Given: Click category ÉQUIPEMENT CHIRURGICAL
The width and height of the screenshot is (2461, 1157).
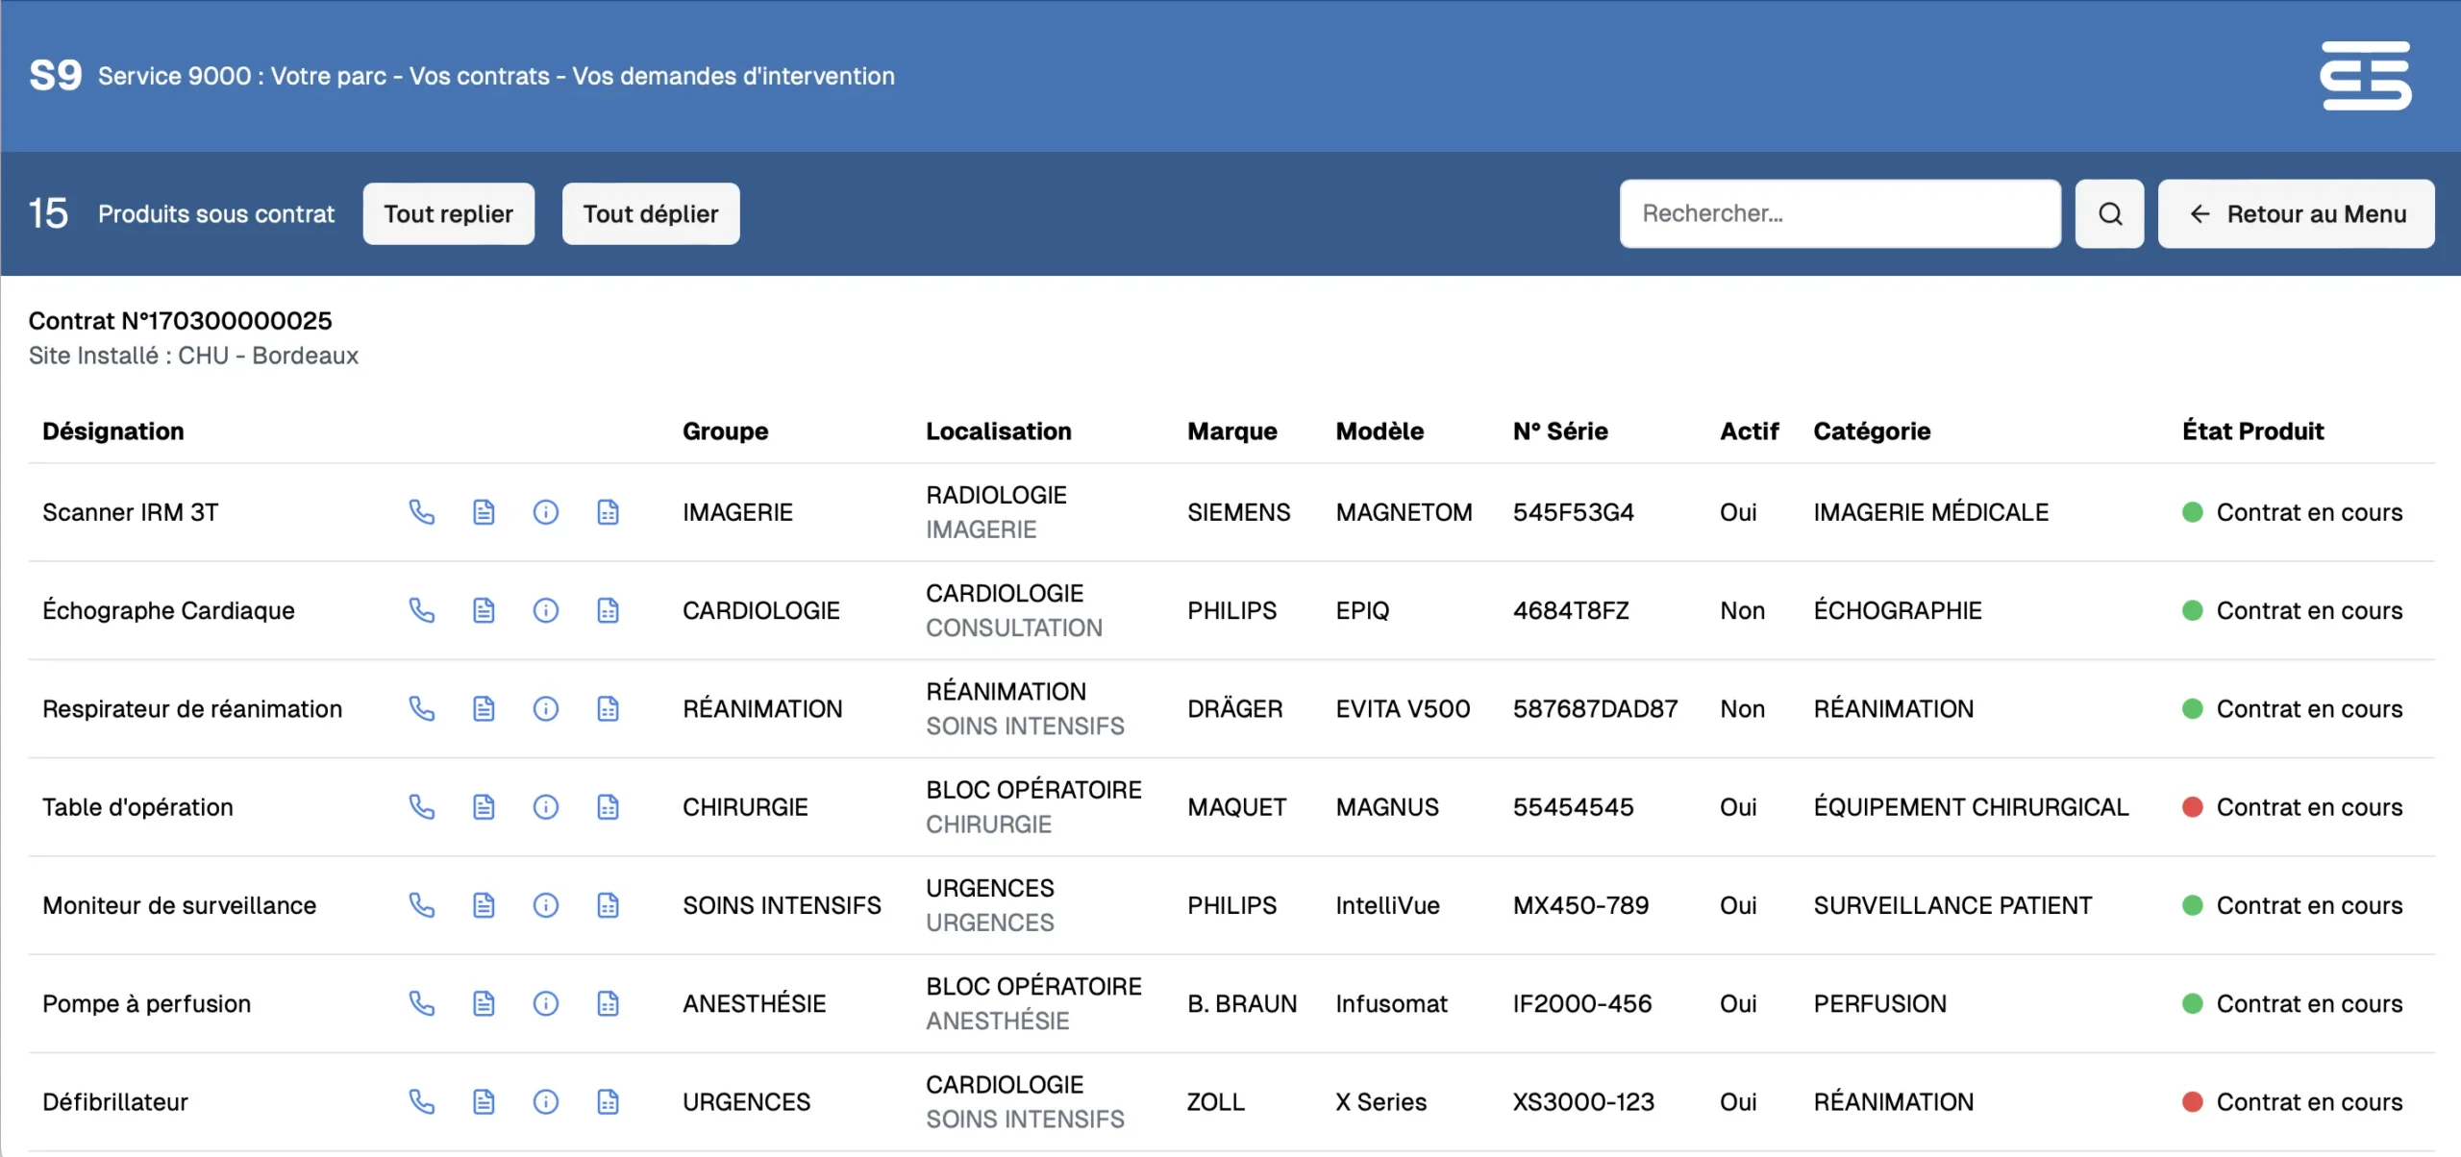Looking at the screenshot, I should 1971,806.
